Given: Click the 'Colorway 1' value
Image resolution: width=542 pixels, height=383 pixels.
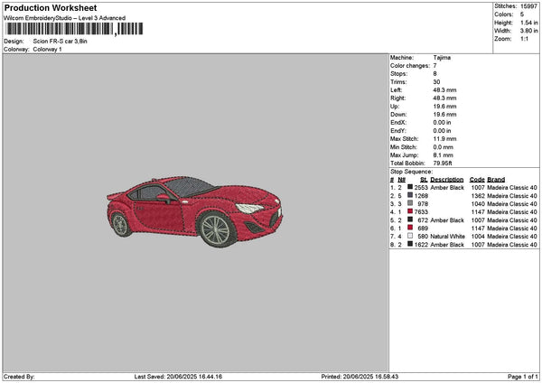Looking at the screenshot, I should click(47, 50).
